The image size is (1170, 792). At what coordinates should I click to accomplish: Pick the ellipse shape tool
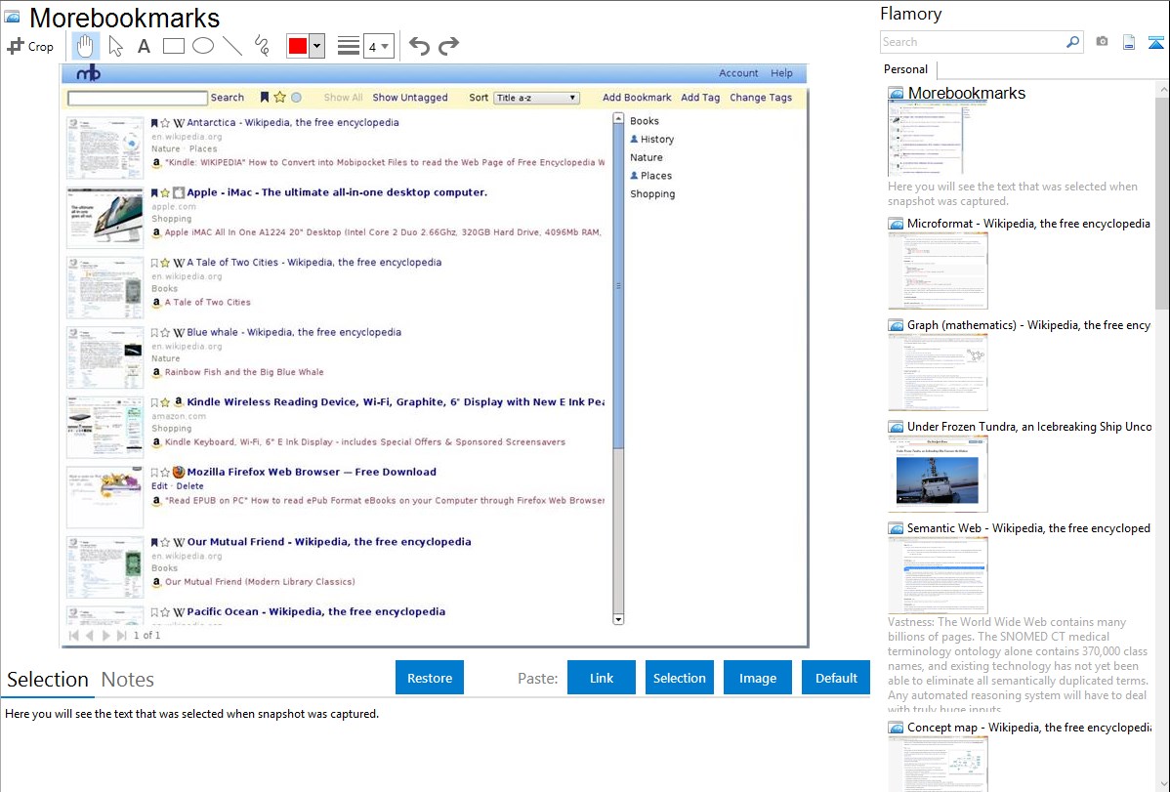pos(203,46)
